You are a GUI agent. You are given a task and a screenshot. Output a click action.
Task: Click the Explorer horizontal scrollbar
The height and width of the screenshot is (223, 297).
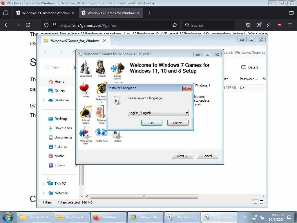click(x=144, y=196)
